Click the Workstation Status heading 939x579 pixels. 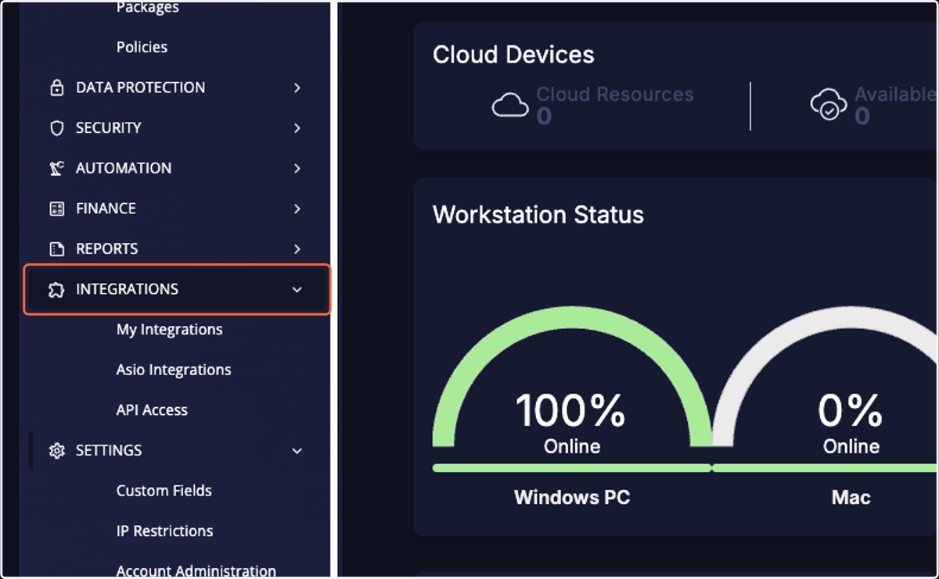tap(538, 215)
